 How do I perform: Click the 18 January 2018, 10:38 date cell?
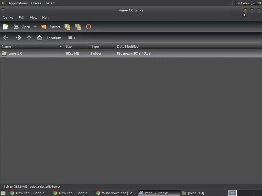coord(134,54)
